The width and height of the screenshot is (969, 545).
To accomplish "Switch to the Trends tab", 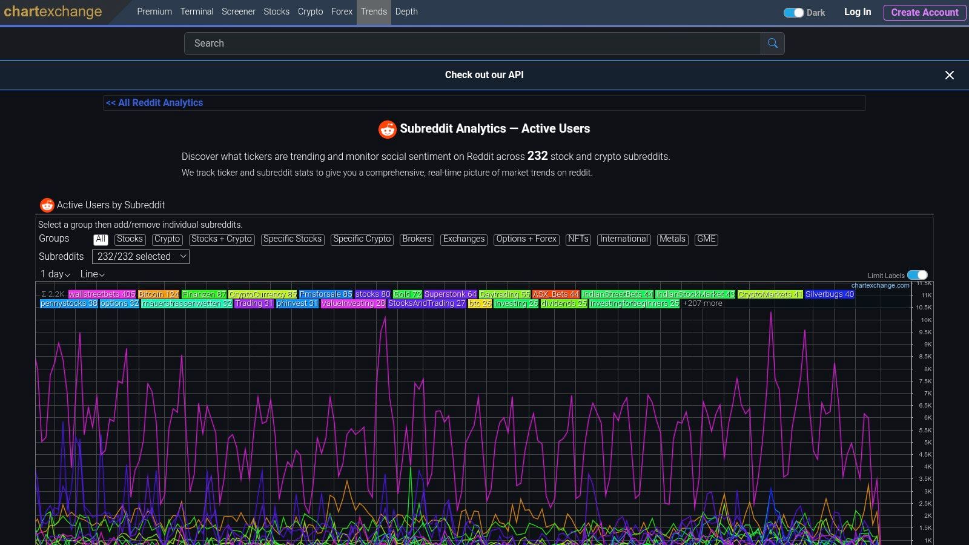I will coord(374,12).
